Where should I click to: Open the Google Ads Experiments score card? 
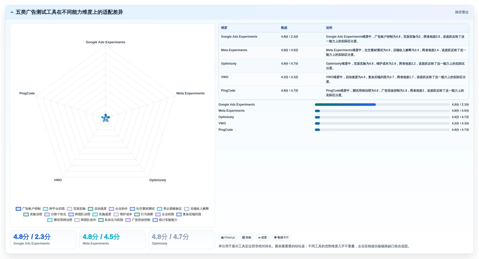click(43, 239)
